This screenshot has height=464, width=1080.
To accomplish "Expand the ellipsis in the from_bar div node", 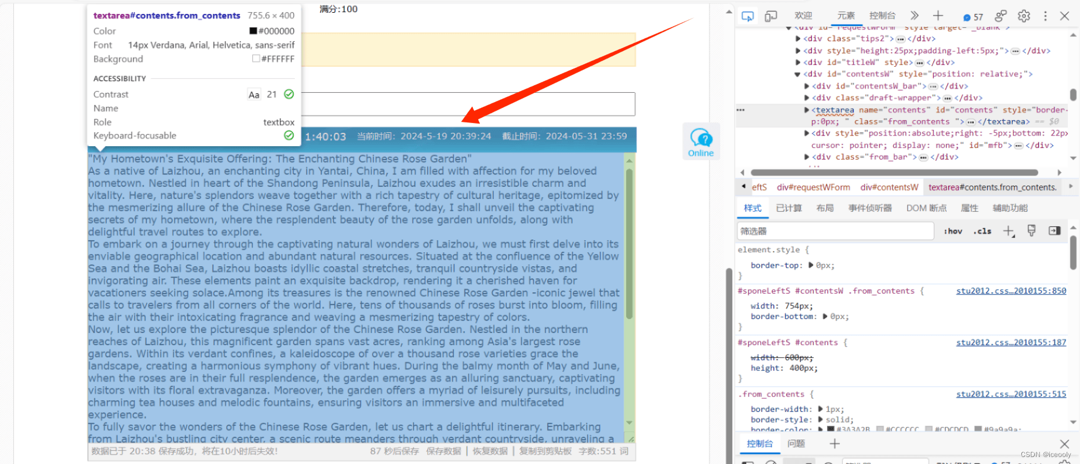I will 923,157.
